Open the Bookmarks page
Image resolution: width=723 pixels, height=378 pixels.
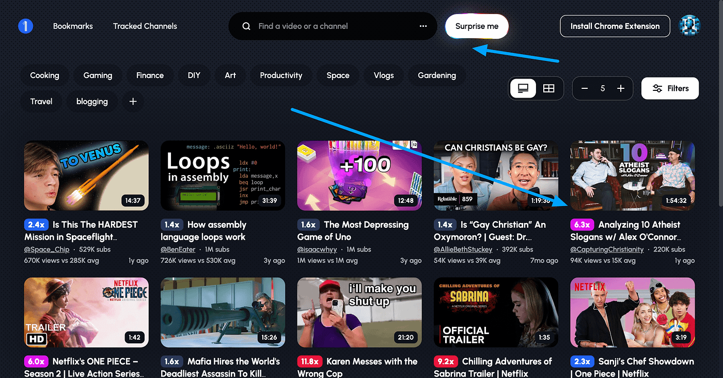coord(73,26)
